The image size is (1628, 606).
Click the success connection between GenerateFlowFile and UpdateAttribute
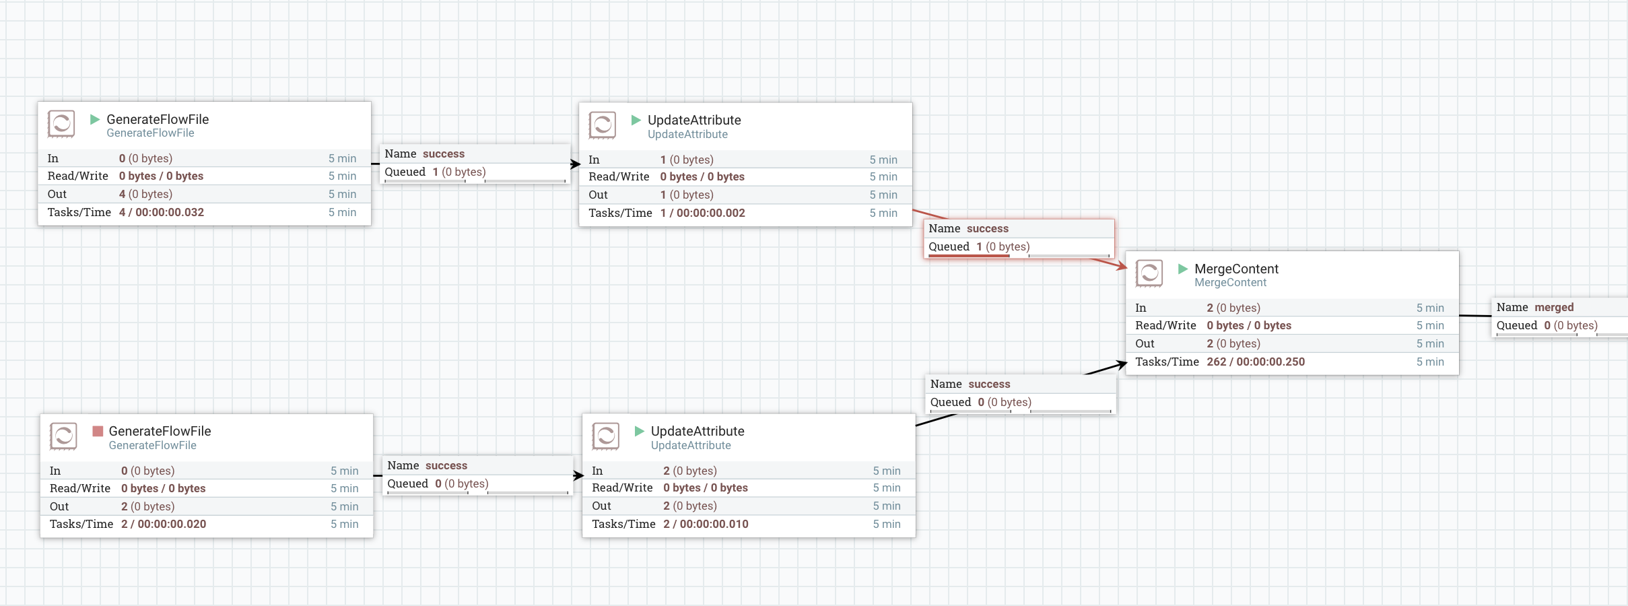tap(474, 162)
